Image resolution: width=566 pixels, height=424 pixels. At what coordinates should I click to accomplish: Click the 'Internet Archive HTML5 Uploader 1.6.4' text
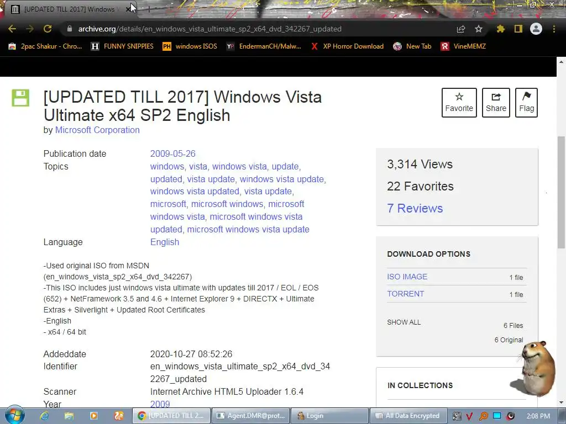click(227, 391)
